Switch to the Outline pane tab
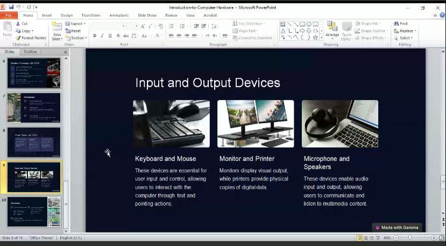 (x=30, y=52)
